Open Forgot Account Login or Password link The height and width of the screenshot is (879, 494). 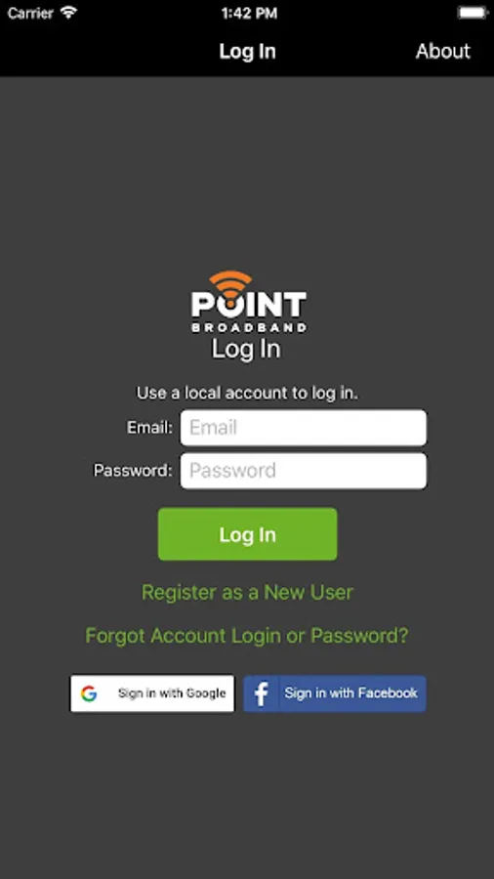(247, 636)
